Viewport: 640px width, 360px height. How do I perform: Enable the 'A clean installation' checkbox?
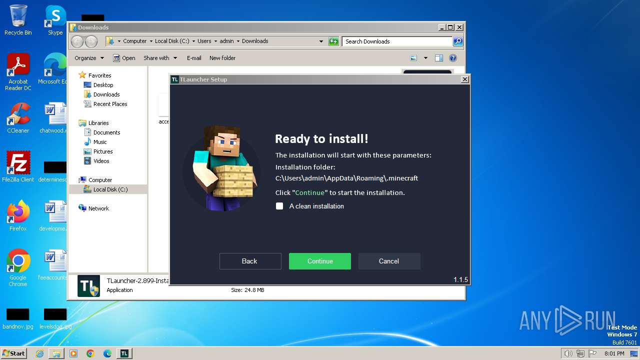[279, 206]
